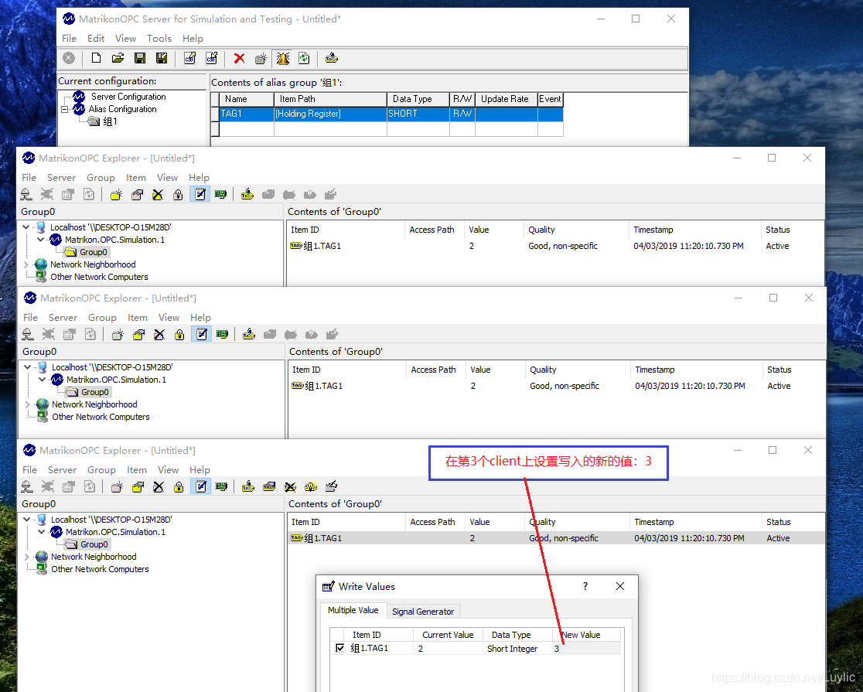Image resolution: width=863 pixels, height=692 pixels.
Task: Select the 组1.TAG1 row in middle Explorer window
Action: [557, 386]
